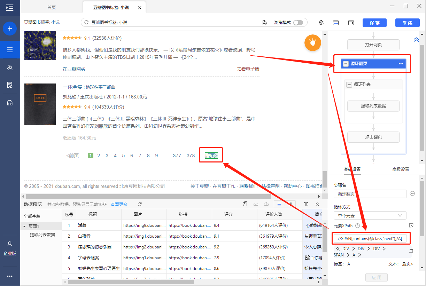Viewport: 426px width, 286px height.
Task: Collapse the data preview panel
Action: (x=317, y=204)
